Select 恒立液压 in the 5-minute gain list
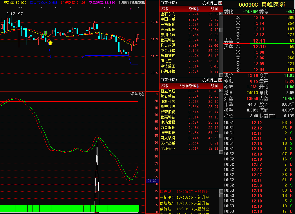295x214 pixels. pyautogui.click(x=168, y=91)
